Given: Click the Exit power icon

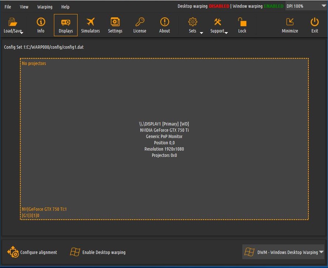Looking at the screenshot, I should (315, 22).
